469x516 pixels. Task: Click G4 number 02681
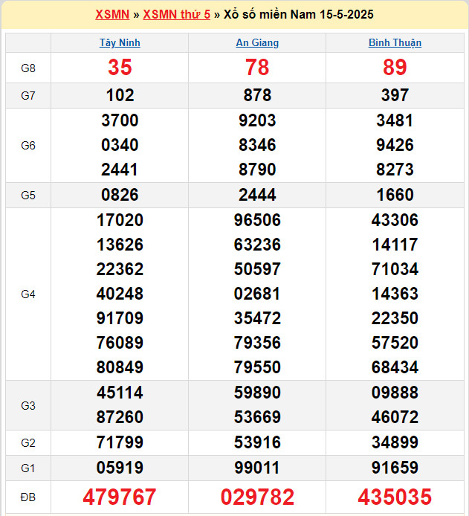[x=257, y=294]
